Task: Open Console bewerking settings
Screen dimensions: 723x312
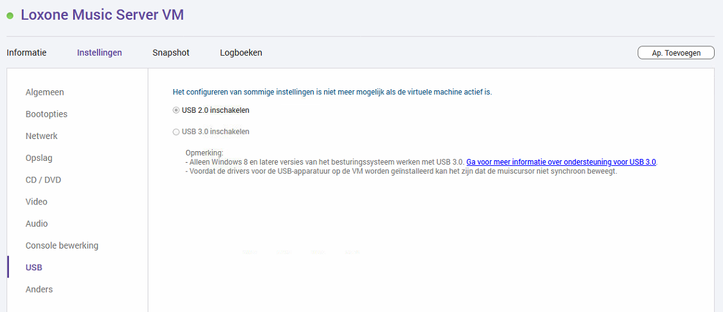Action: 62,246
